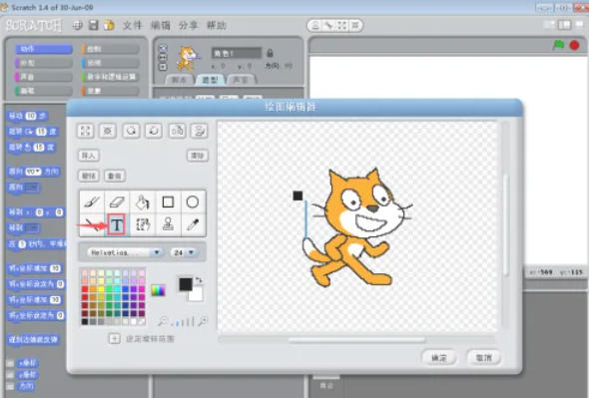The image size is (589, 398).
Task: Click the set costume center plus icon
Action: pyautogui.click(x=114, y=339)
